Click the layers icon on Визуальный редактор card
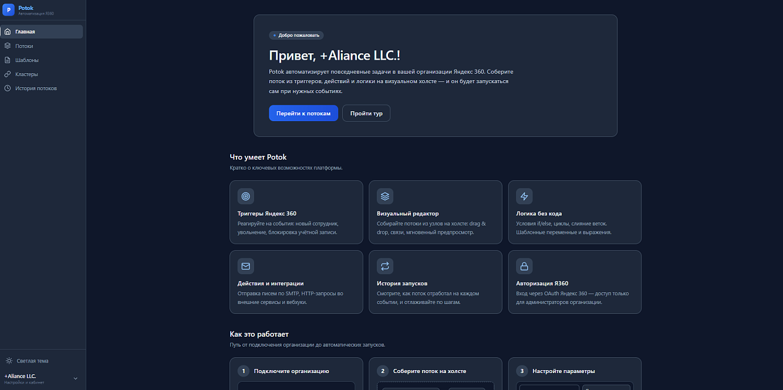783x390 pixels. [x=385, y=196]
